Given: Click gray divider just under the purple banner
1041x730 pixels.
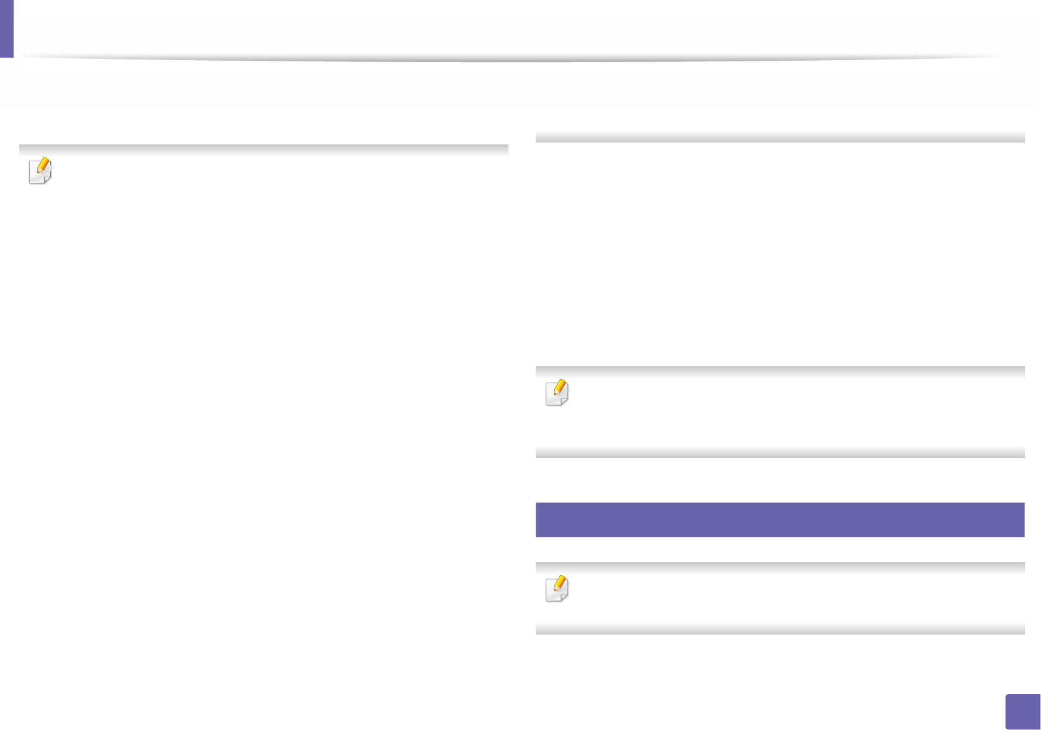Looking at the screenshot, I should point(779,567).
